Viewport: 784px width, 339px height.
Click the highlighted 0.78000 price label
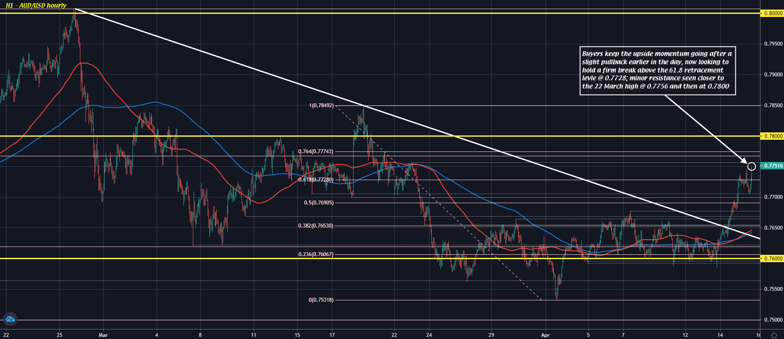773,136
